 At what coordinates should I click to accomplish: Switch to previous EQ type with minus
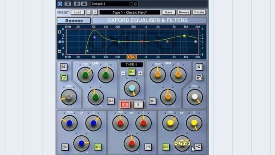click(123, 73)
